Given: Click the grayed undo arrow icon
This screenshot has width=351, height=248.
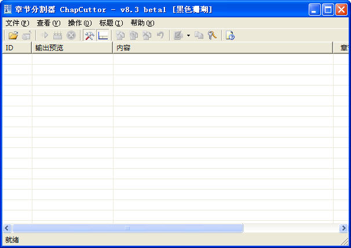Looking at the screenshot, I should click(x=160, y=35).
